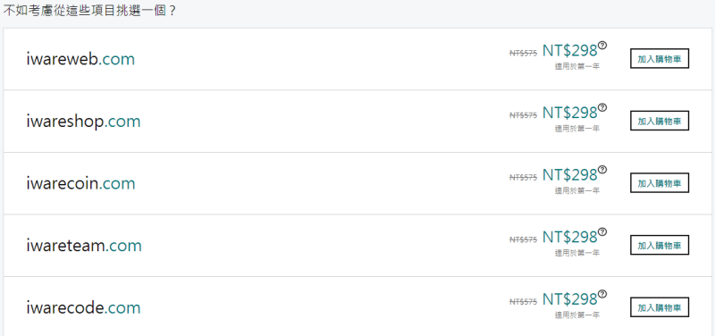The image size is (715, 336).
Task: Select the iwareshop.com domain name
Action: tap(83, 122)
